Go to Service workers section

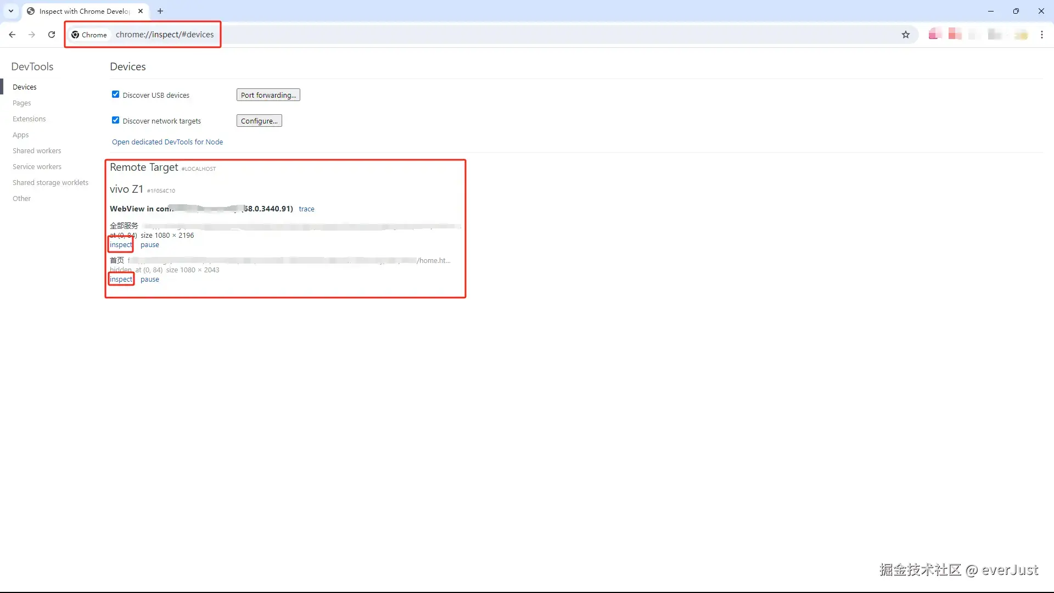[37, 166]
